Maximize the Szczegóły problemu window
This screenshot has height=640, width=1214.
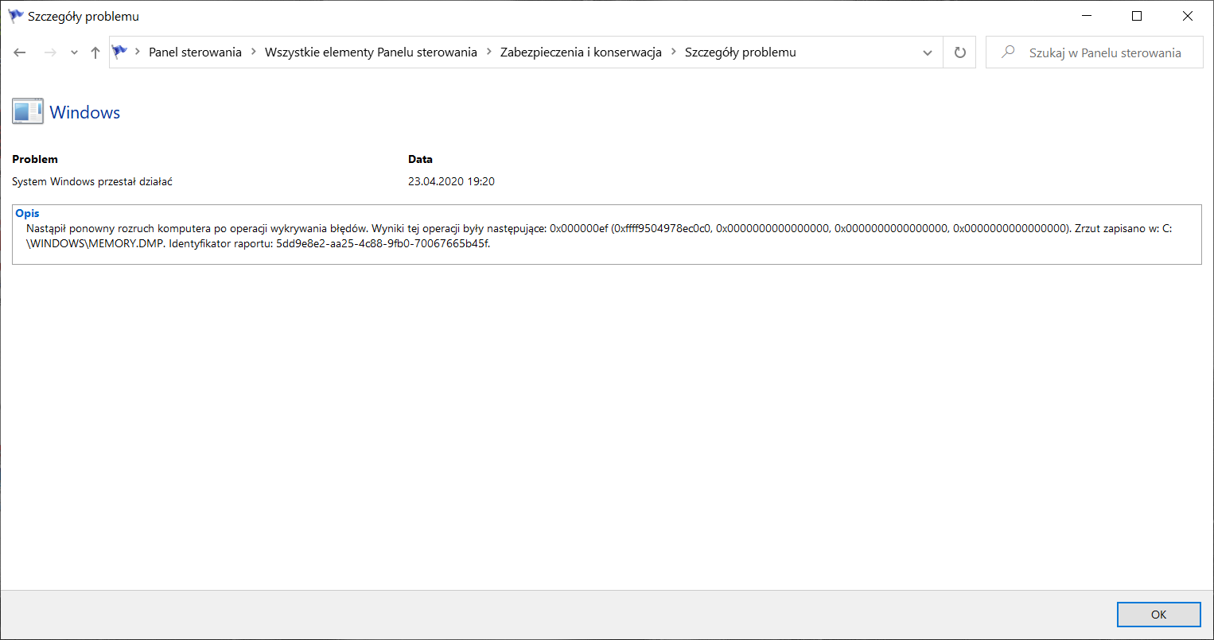click(x=1137, y=16)
